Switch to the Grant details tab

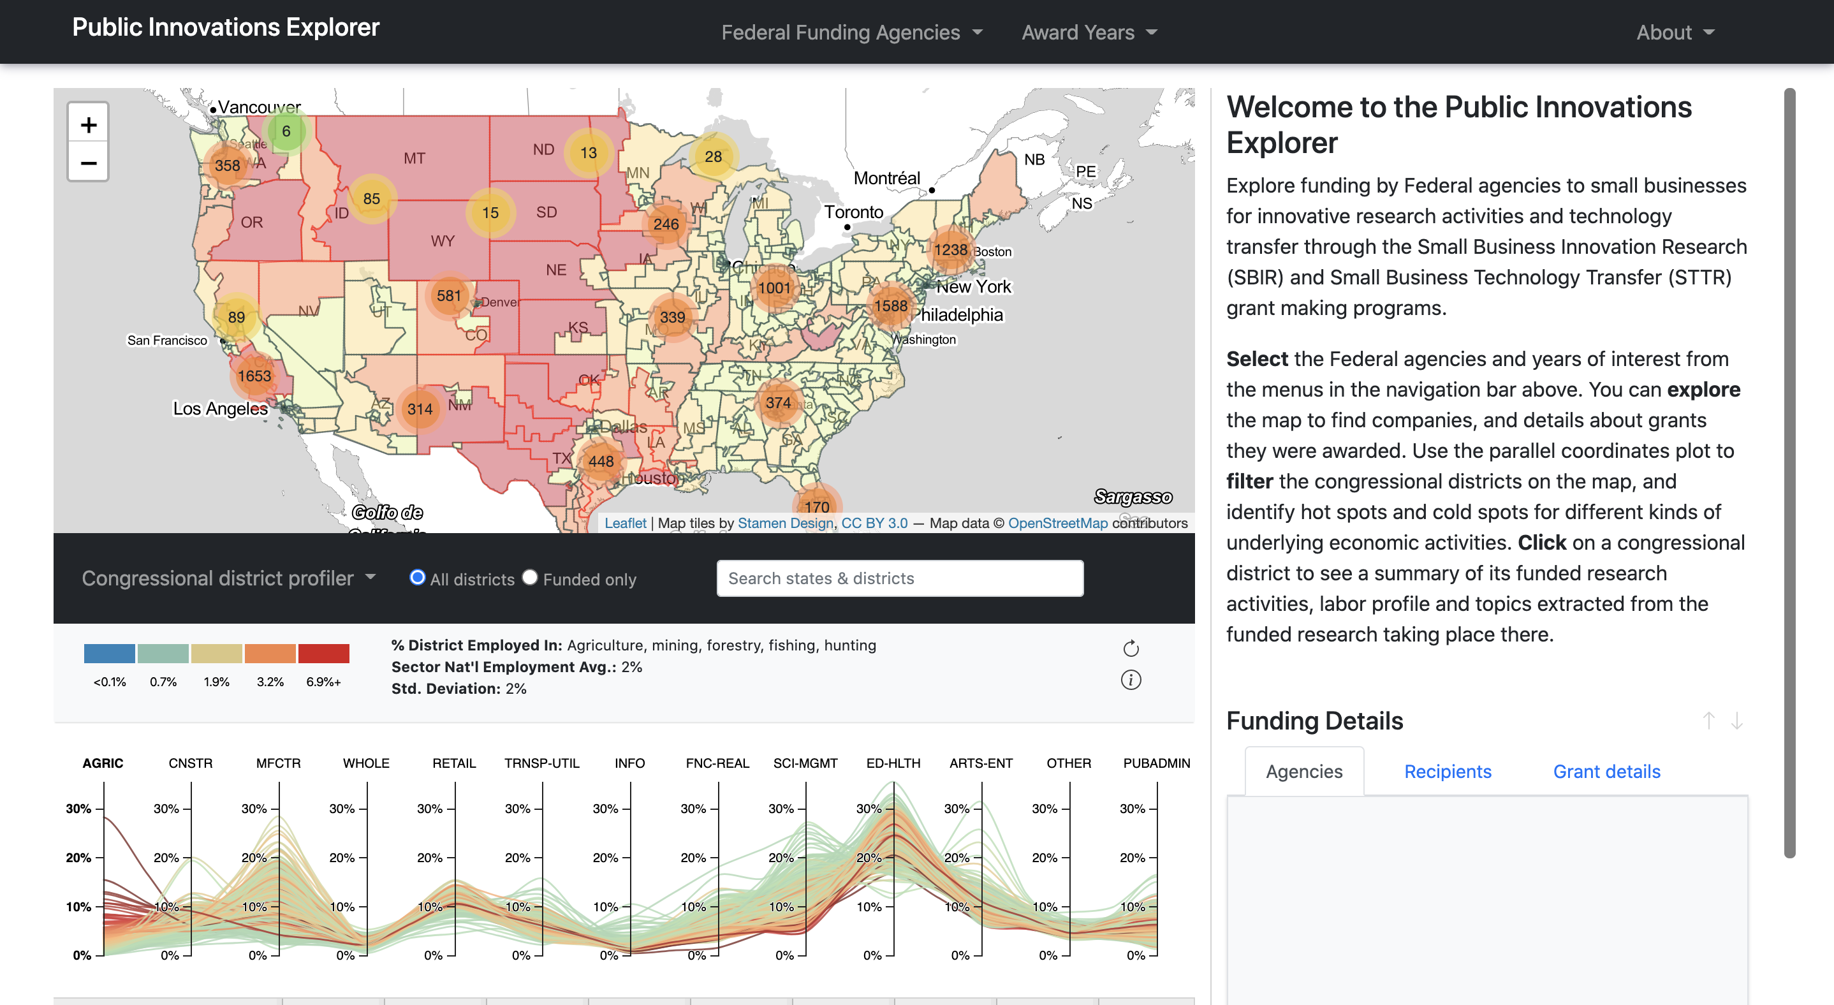(1606, 772)
